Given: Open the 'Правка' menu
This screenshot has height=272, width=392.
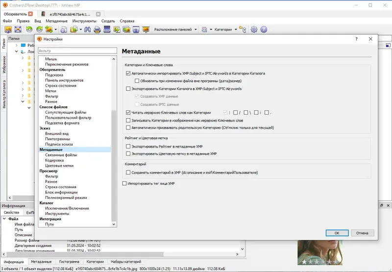Looking at the screenshot, I should [23, 21].
